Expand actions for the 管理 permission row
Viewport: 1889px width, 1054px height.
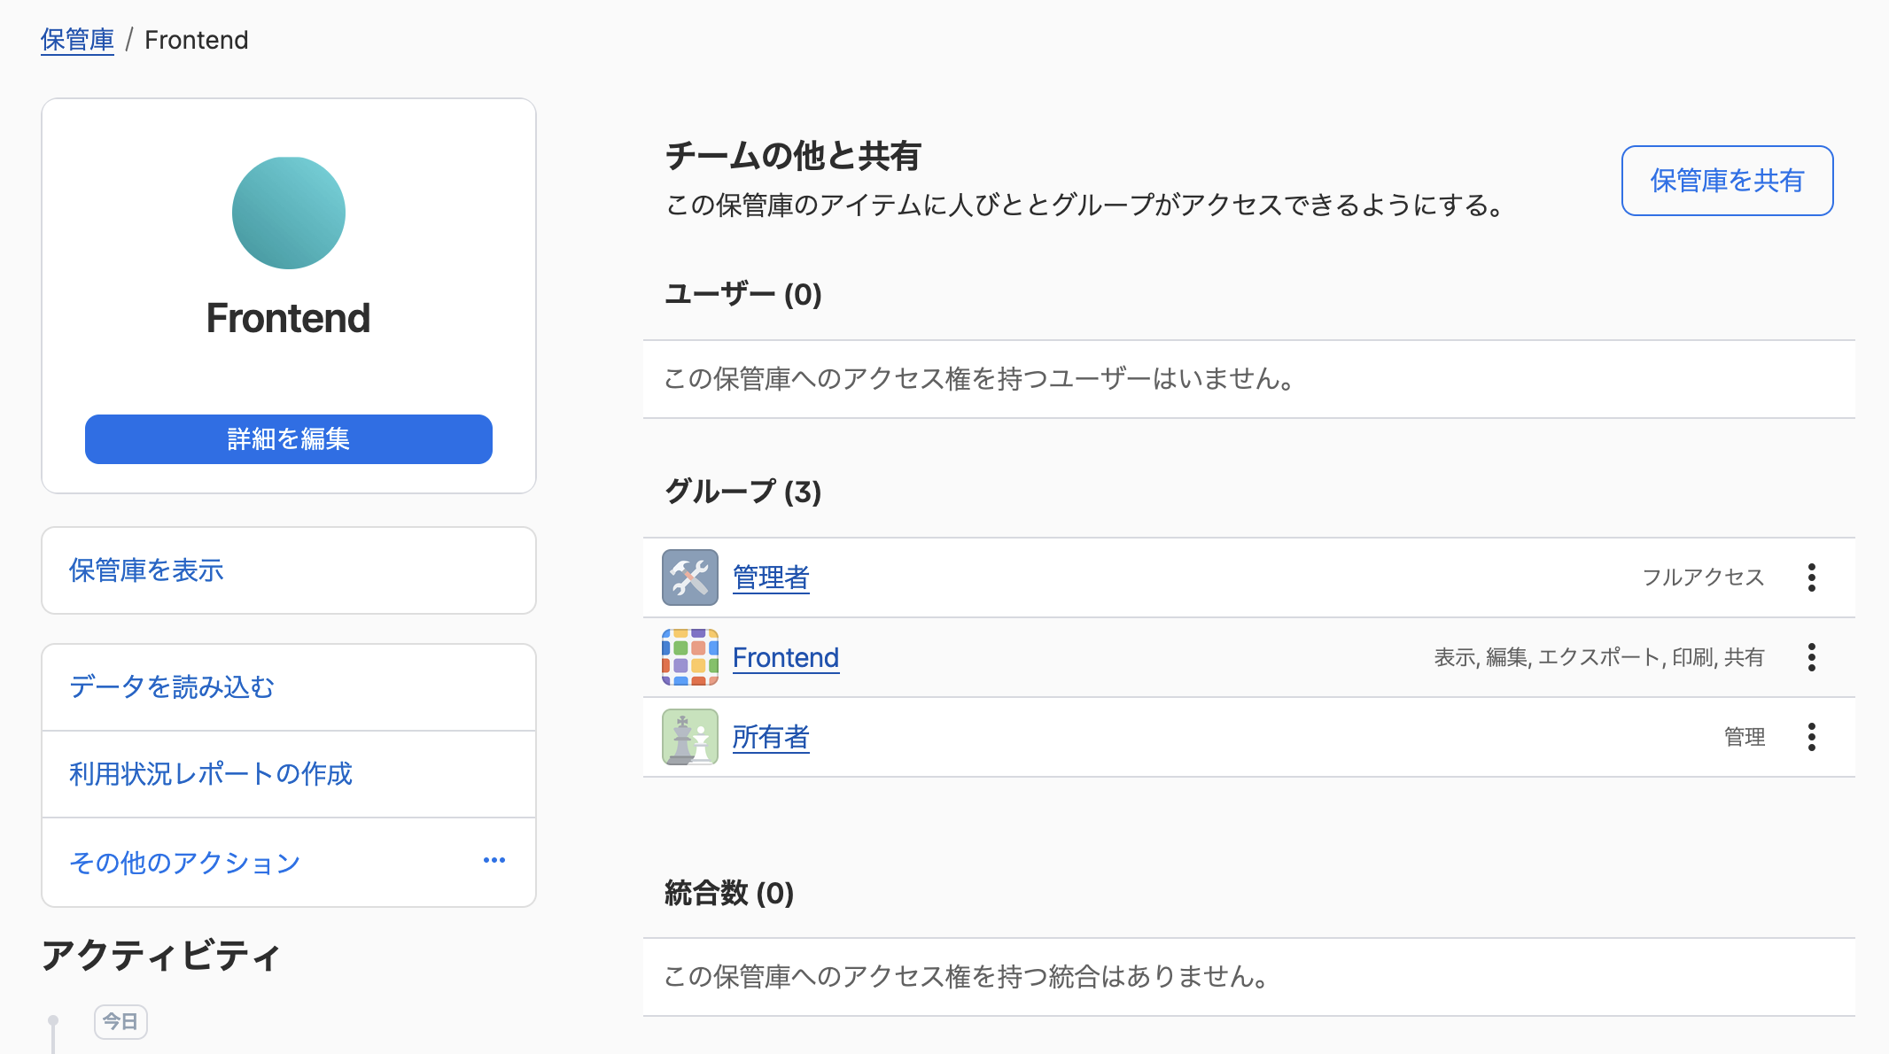[x=1812, y=736]
